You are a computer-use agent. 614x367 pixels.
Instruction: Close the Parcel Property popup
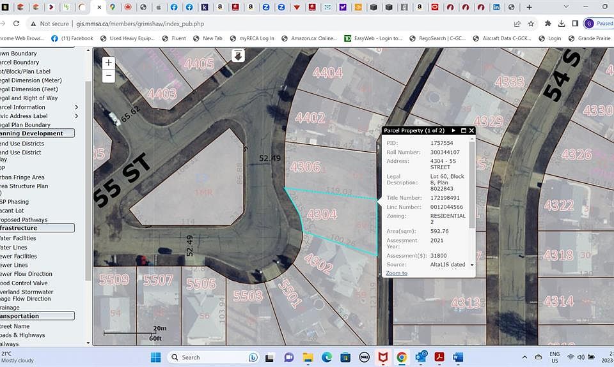click(x=471, y=131)
